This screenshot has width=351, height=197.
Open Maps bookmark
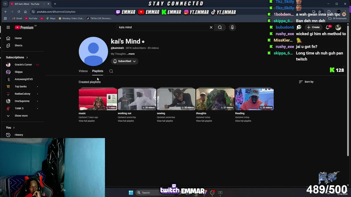coord(51,18)
